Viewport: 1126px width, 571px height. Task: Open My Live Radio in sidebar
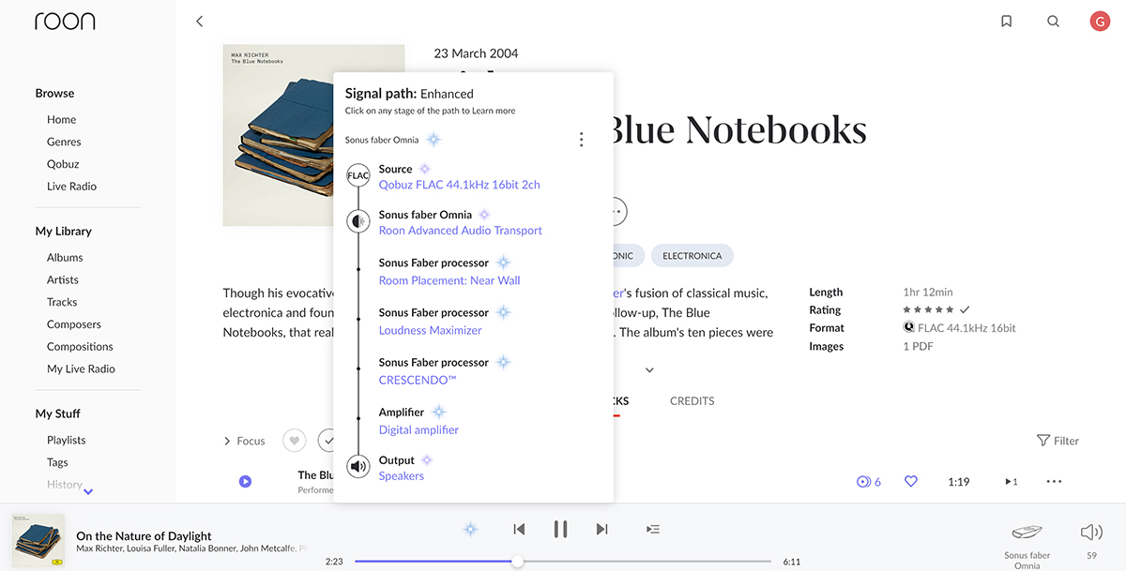(81, 368)
